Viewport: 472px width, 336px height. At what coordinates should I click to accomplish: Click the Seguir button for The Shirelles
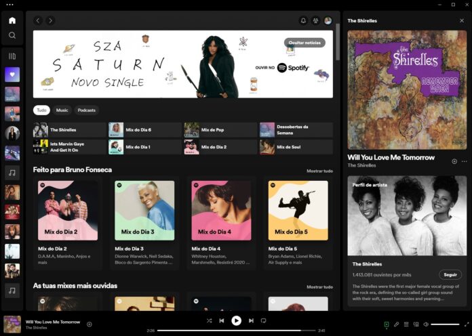[450, 275]
